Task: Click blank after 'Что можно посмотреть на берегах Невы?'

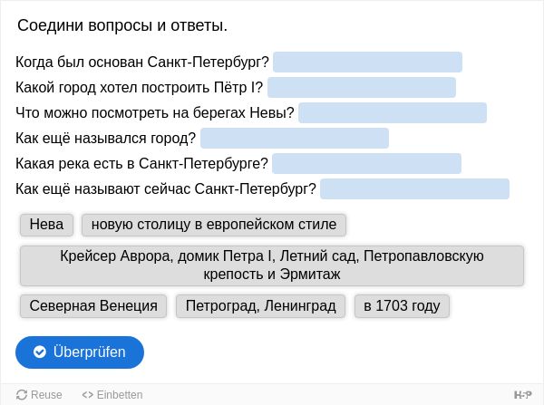Action: tap(393, 112)
